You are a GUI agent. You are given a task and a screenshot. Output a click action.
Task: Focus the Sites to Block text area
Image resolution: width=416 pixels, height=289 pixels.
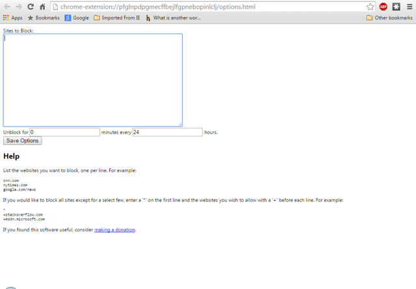[92, 80]
